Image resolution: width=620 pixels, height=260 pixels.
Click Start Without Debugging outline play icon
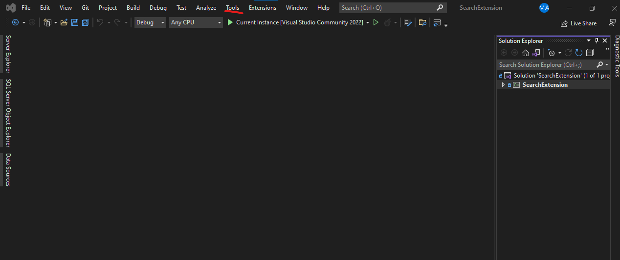(376, 22)
